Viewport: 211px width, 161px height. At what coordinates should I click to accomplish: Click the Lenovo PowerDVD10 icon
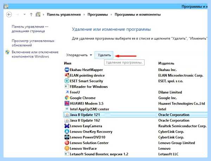(x=67, y=137)
